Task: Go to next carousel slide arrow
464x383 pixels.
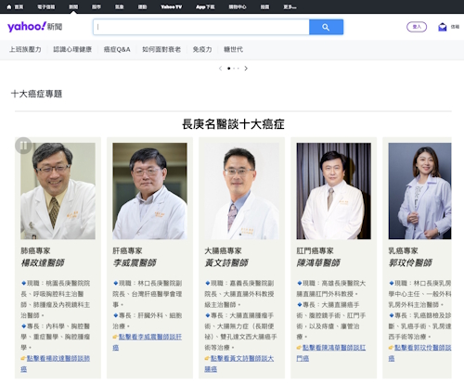Action: [246, 69]
